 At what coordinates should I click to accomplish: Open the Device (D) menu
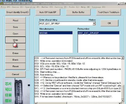(x=17, y=7)
